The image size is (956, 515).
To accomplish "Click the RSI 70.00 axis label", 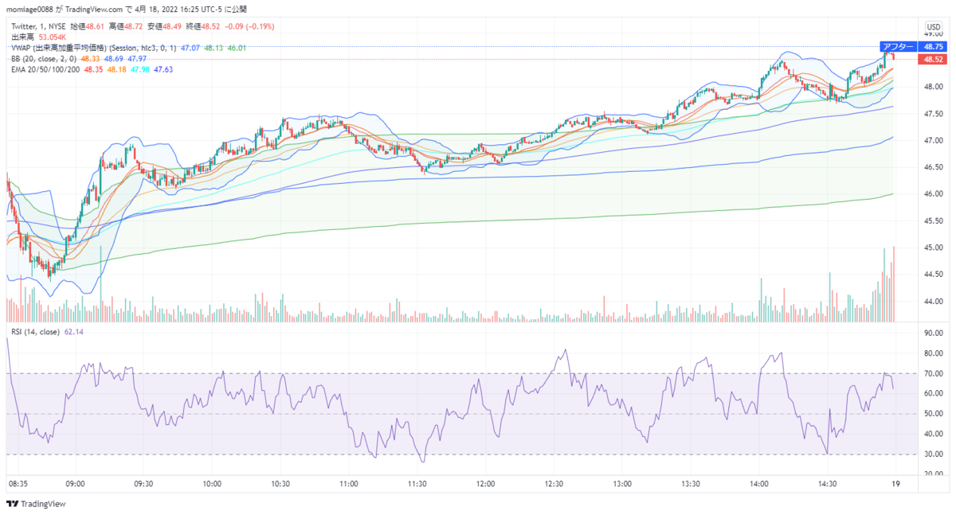I will pos(933,373).
